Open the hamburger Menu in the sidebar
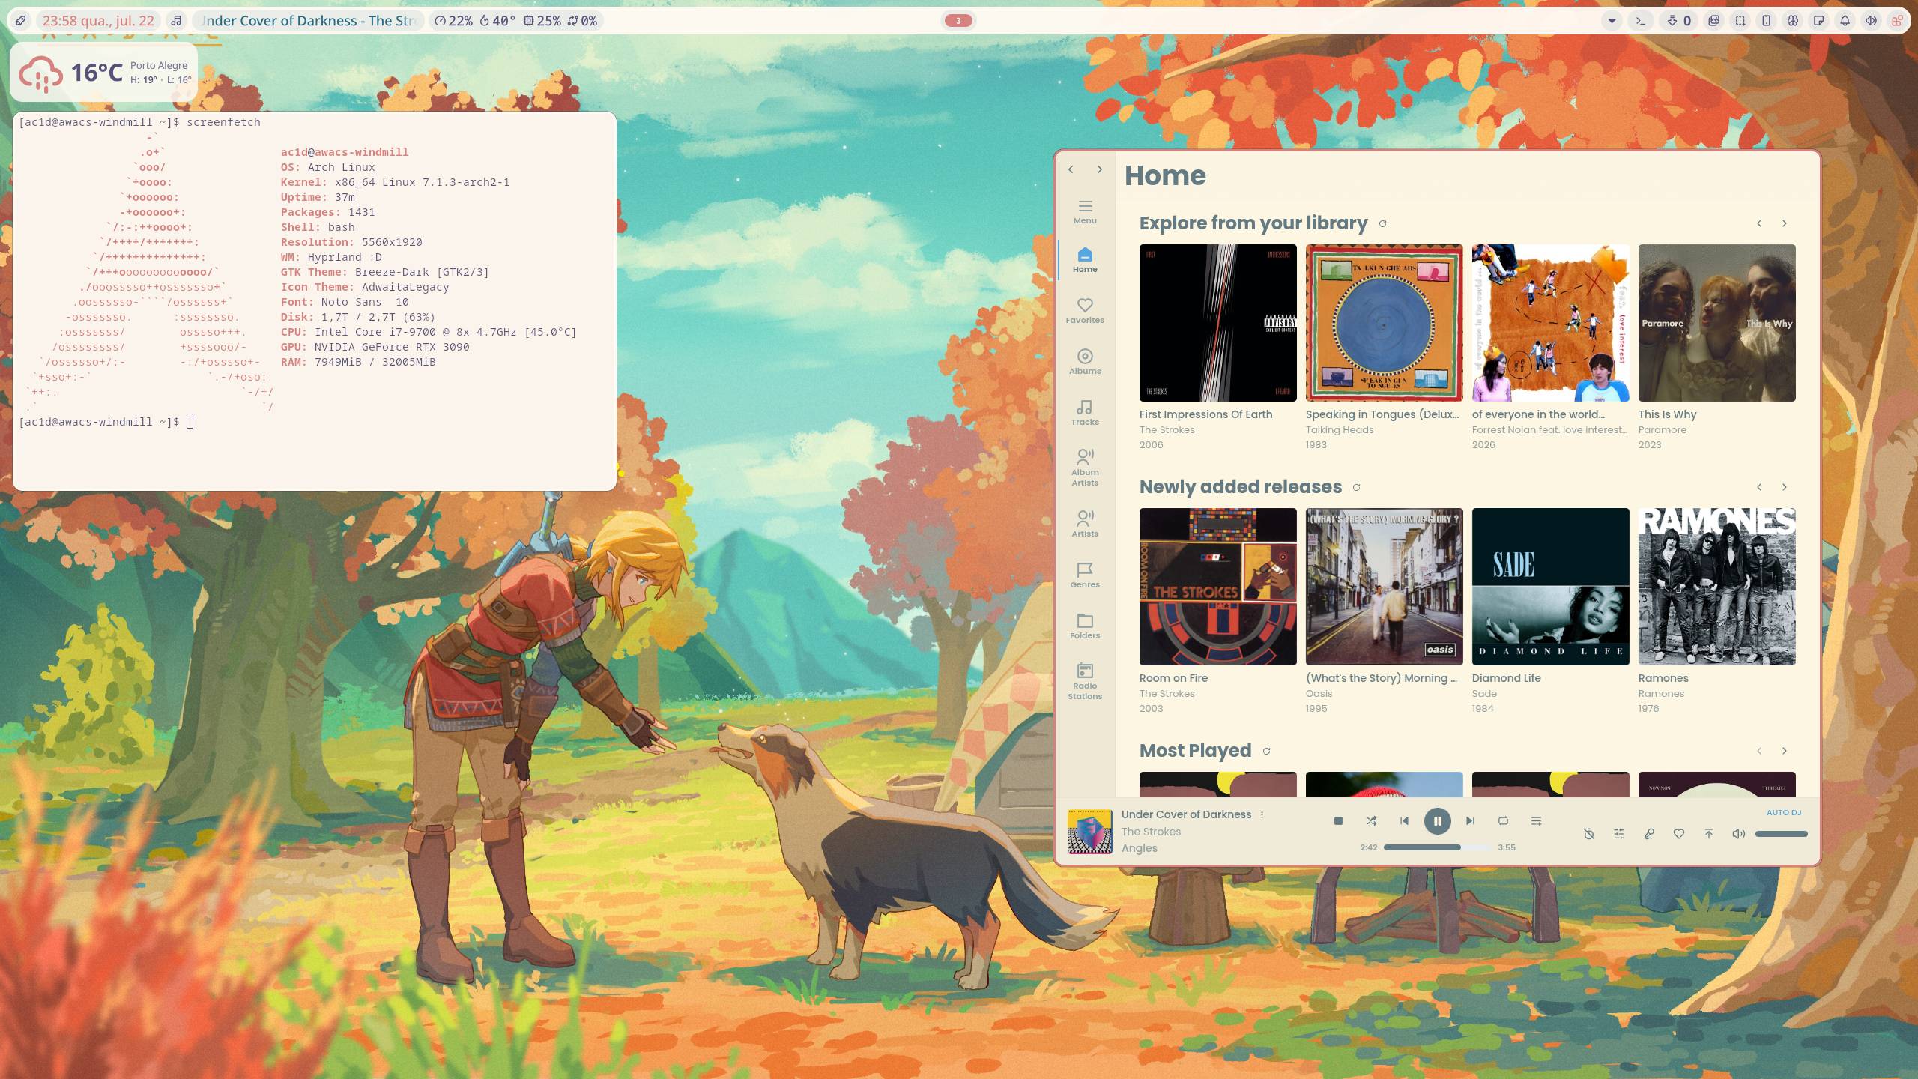This screenshot has width=1918, height=1079. pos(1084,211)
